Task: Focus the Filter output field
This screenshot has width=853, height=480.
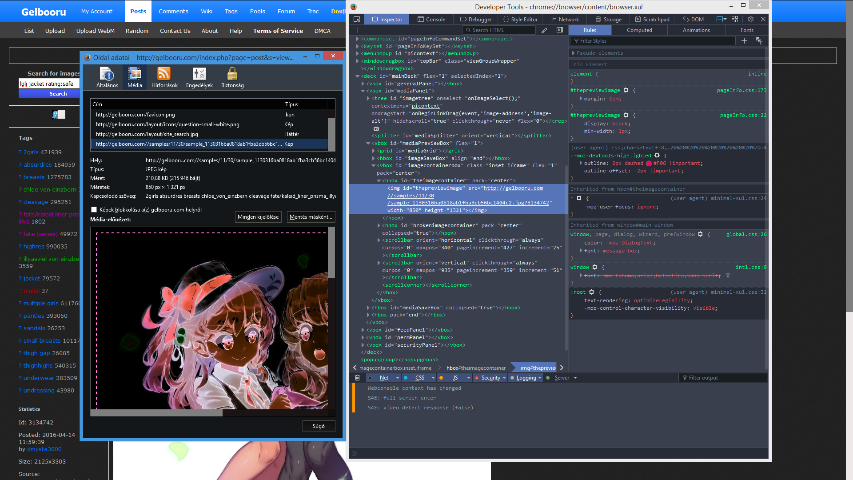Action: point(723,378)
